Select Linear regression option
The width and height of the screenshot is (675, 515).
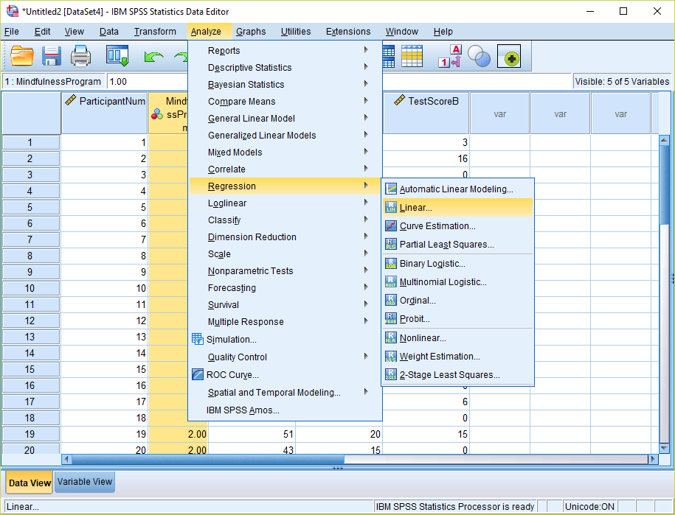point(415,208)
